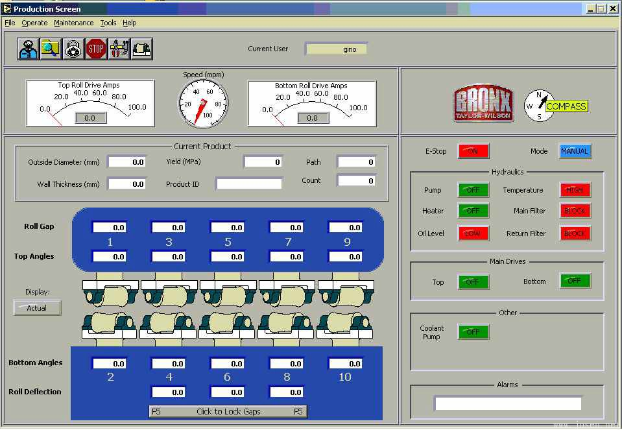This screenshot has width=622, height=430.
Task: Click the Click to Lock Gaps button
Action: (x=228, y=411)
